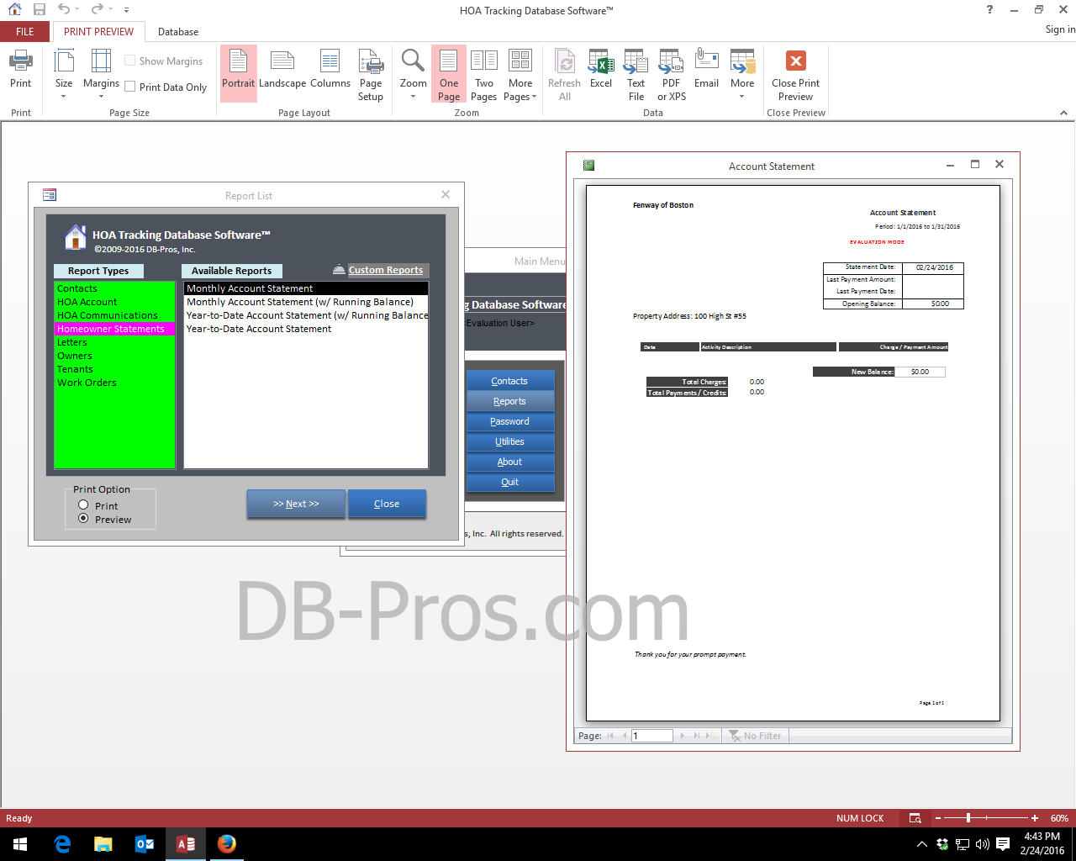
Task: Expand the Zoom dropdown arrow
Action: point(413,97)
